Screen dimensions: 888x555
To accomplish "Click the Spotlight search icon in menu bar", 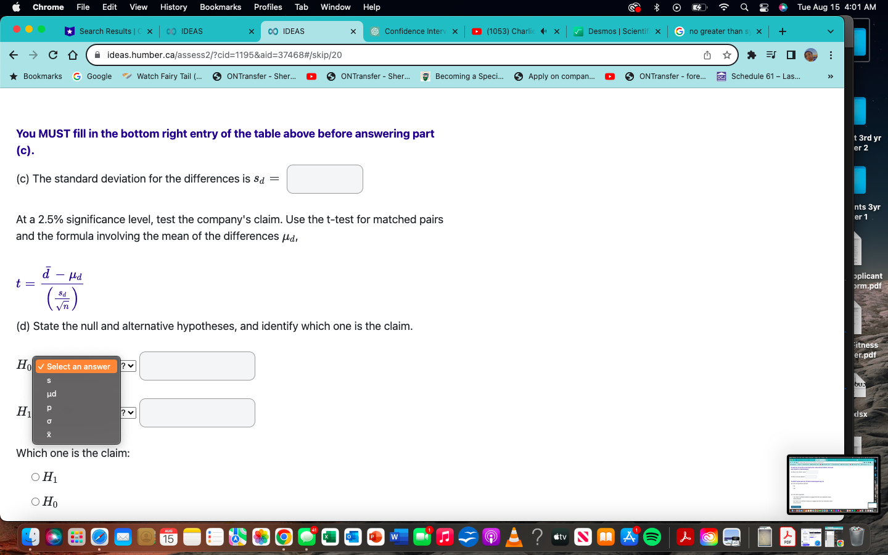I will (x=744, y=7).
